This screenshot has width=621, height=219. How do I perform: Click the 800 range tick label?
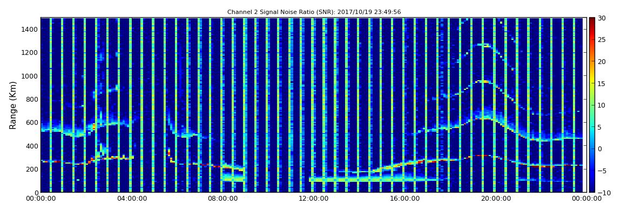pyautogui.click(x=32, y=99)
